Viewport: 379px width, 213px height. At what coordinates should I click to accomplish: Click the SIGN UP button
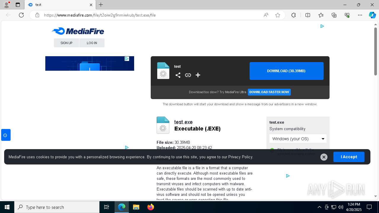[66, 43]
